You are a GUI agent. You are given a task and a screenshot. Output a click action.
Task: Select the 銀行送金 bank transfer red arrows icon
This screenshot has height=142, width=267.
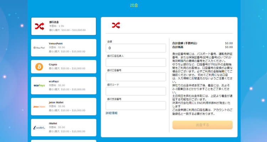(x=40, y=26)
